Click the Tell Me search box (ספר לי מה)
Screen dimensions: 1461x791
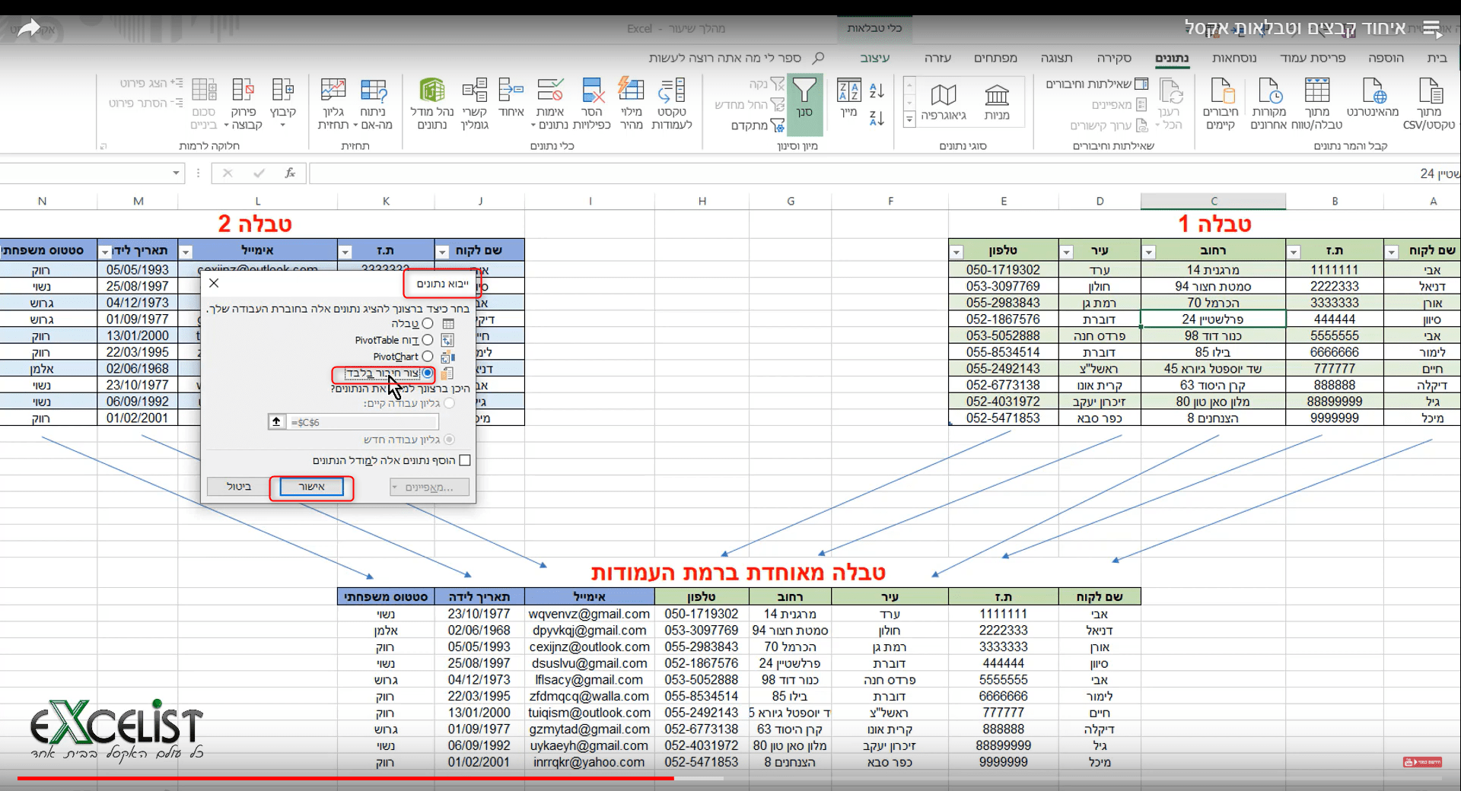click(736, 58)
